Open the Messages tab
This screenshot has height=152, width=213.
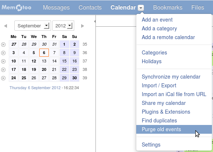point(56,7)
